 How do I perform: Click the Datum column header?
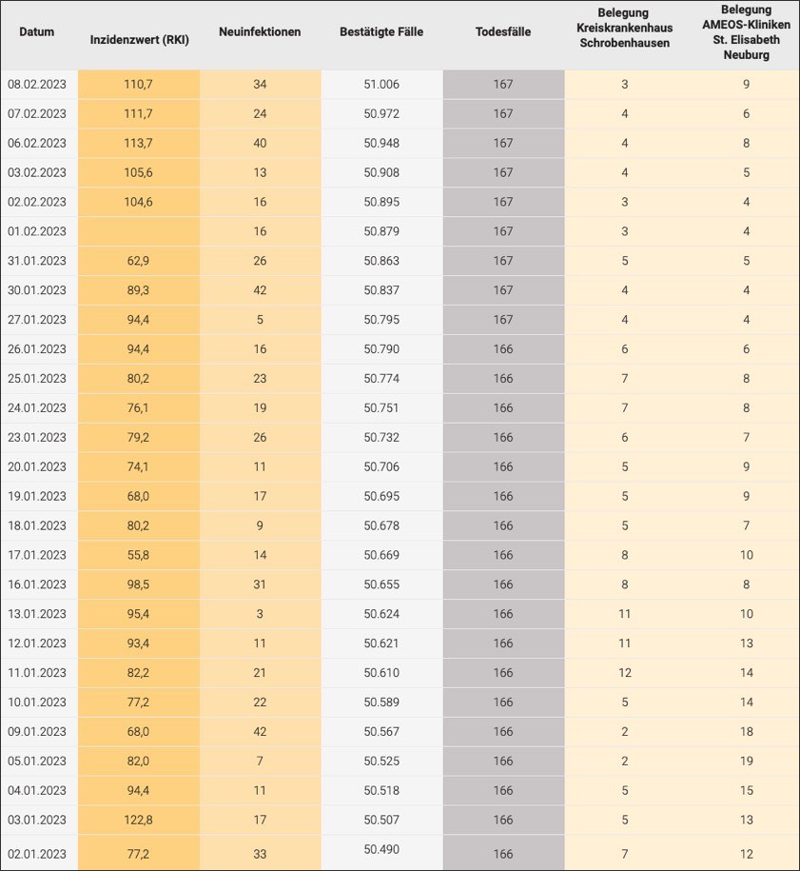[36, 31]
